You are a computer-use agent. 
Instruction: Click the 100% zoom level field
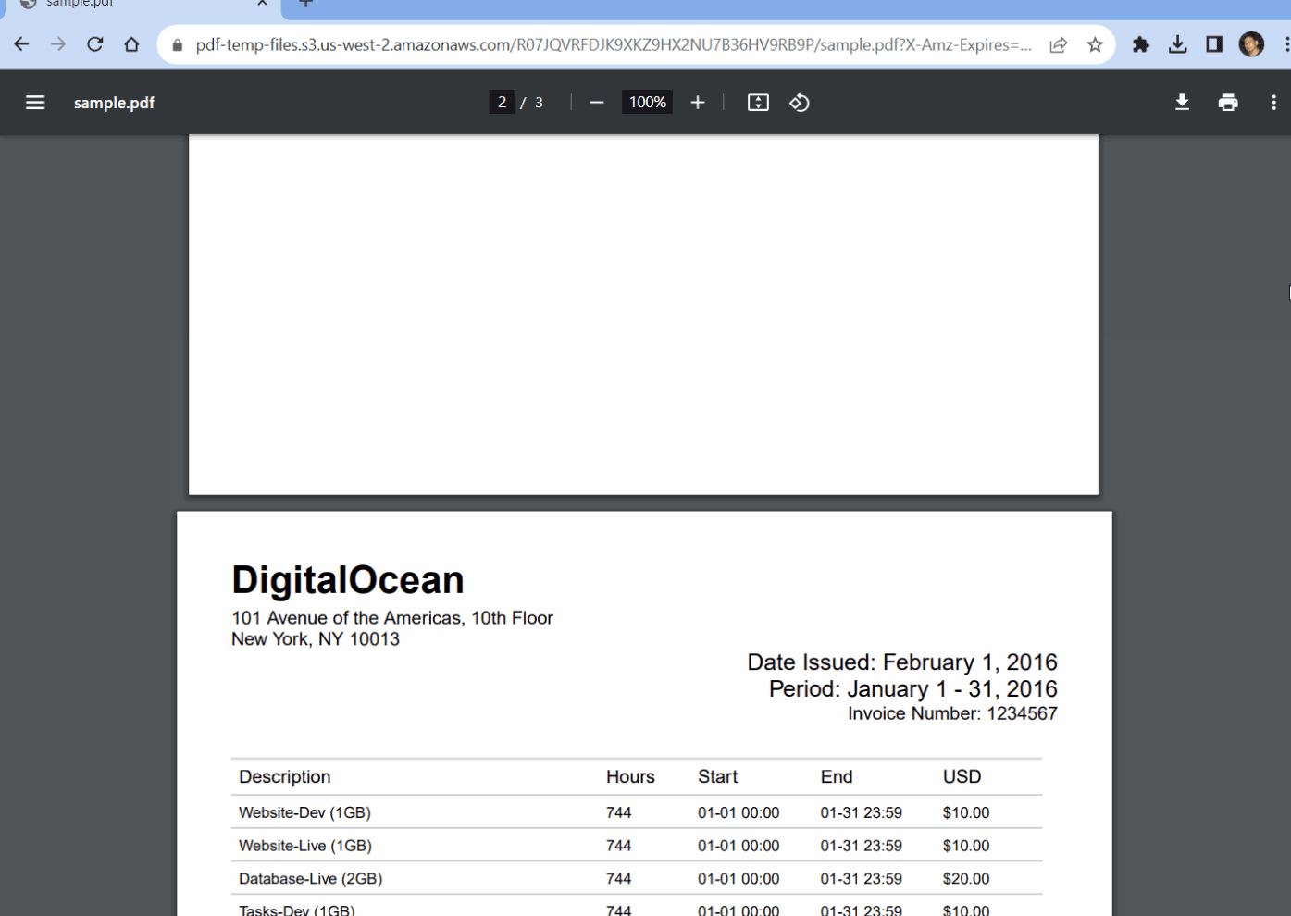click(647, 103)
